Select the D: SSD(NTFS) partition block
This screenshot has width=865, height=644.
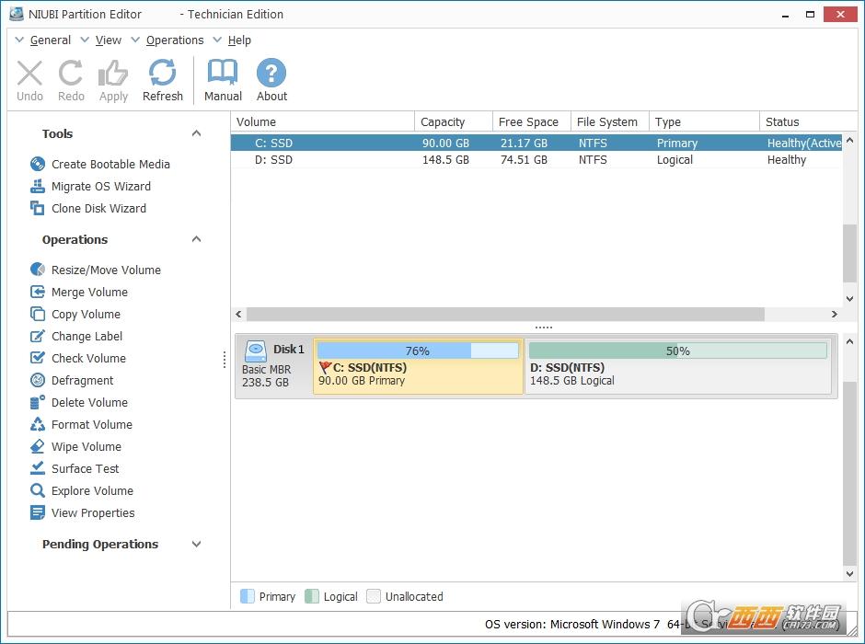[x=678, y=367]
